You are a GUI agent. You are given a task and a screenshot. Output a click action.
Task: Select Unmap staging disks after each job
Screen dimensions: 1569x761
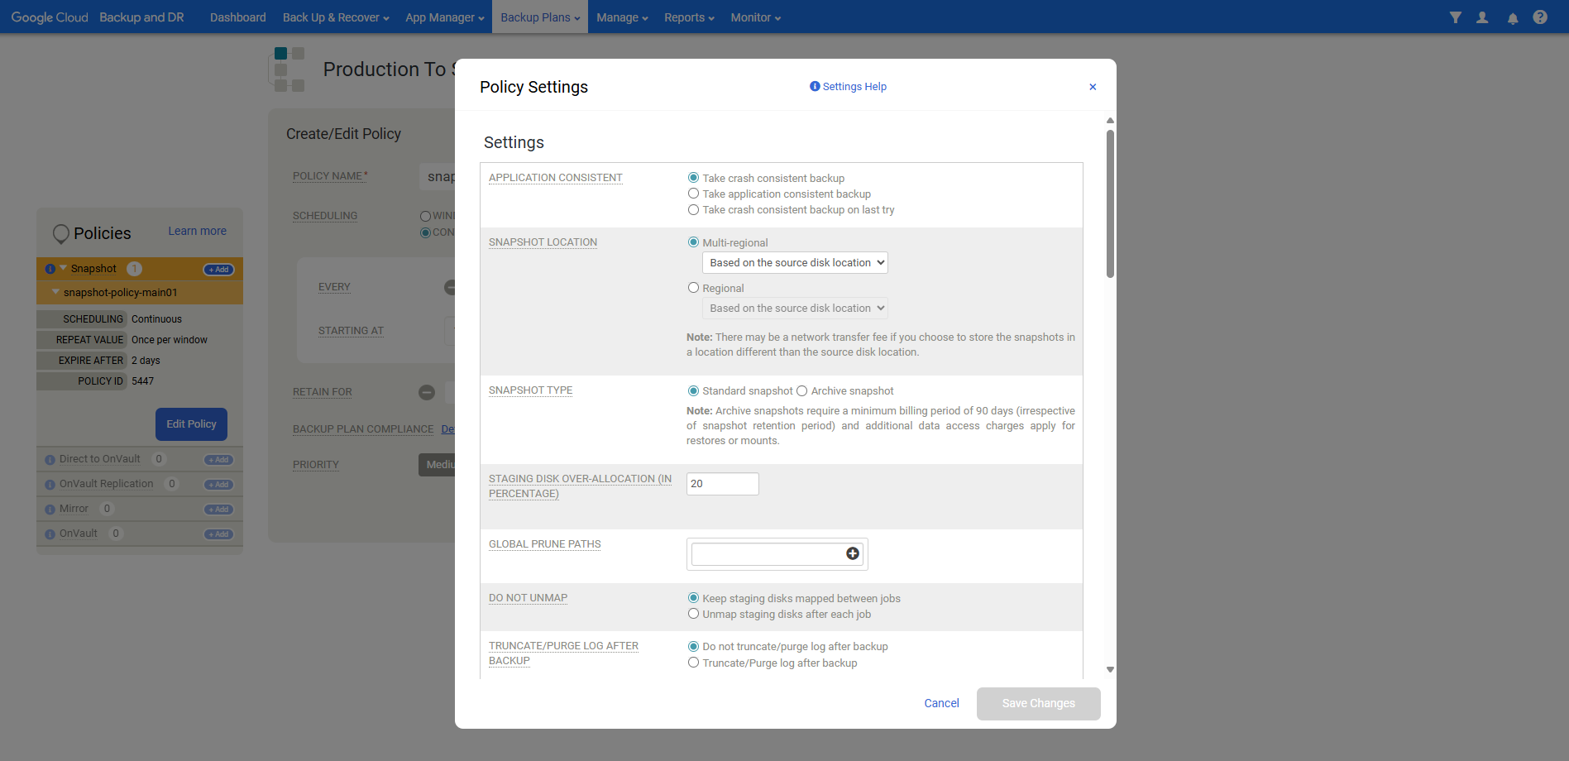[693, 614]
